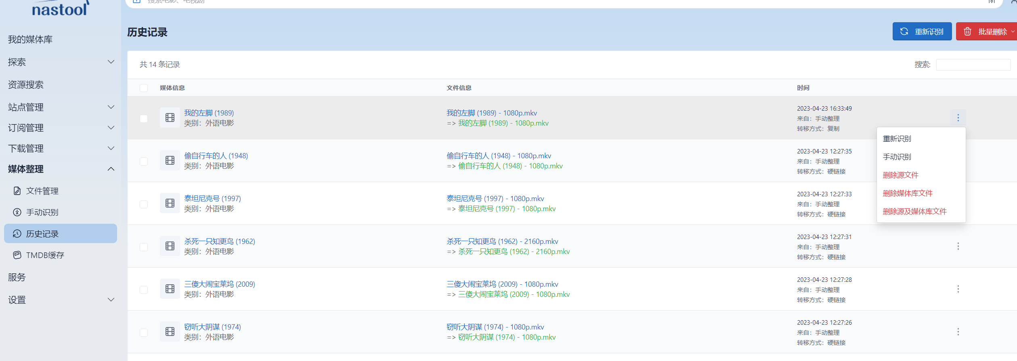Image resolution: width=1017 pixels, height=361 pixels.
Task: Click the red 批量删除 button
Action: pos(986,31)
